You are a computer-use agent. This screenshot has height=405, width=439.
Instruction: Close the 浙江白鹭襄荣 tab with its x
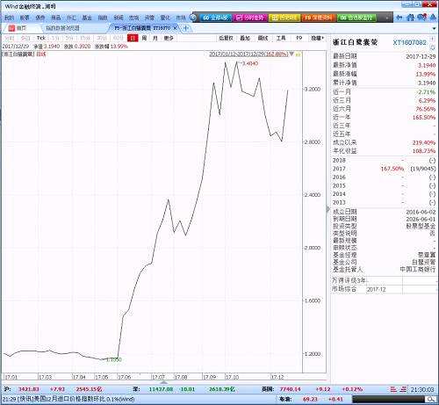175,28
